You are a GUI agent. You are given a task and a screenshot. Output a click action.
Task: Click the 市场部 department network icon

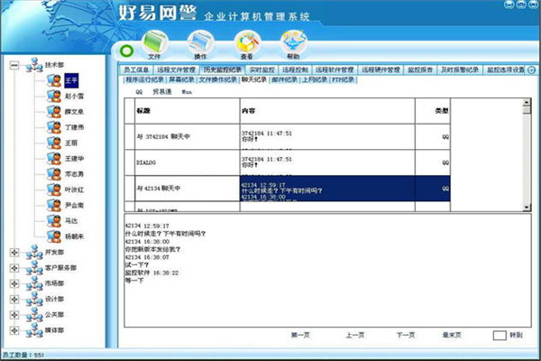click(34, 283)
